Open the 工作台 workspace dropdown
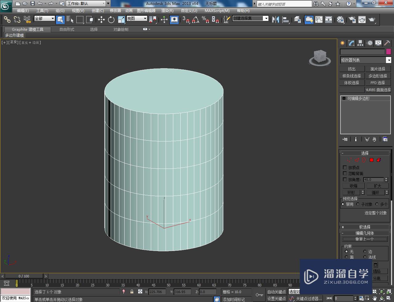The image size is (394, 302). pos(86,4)
